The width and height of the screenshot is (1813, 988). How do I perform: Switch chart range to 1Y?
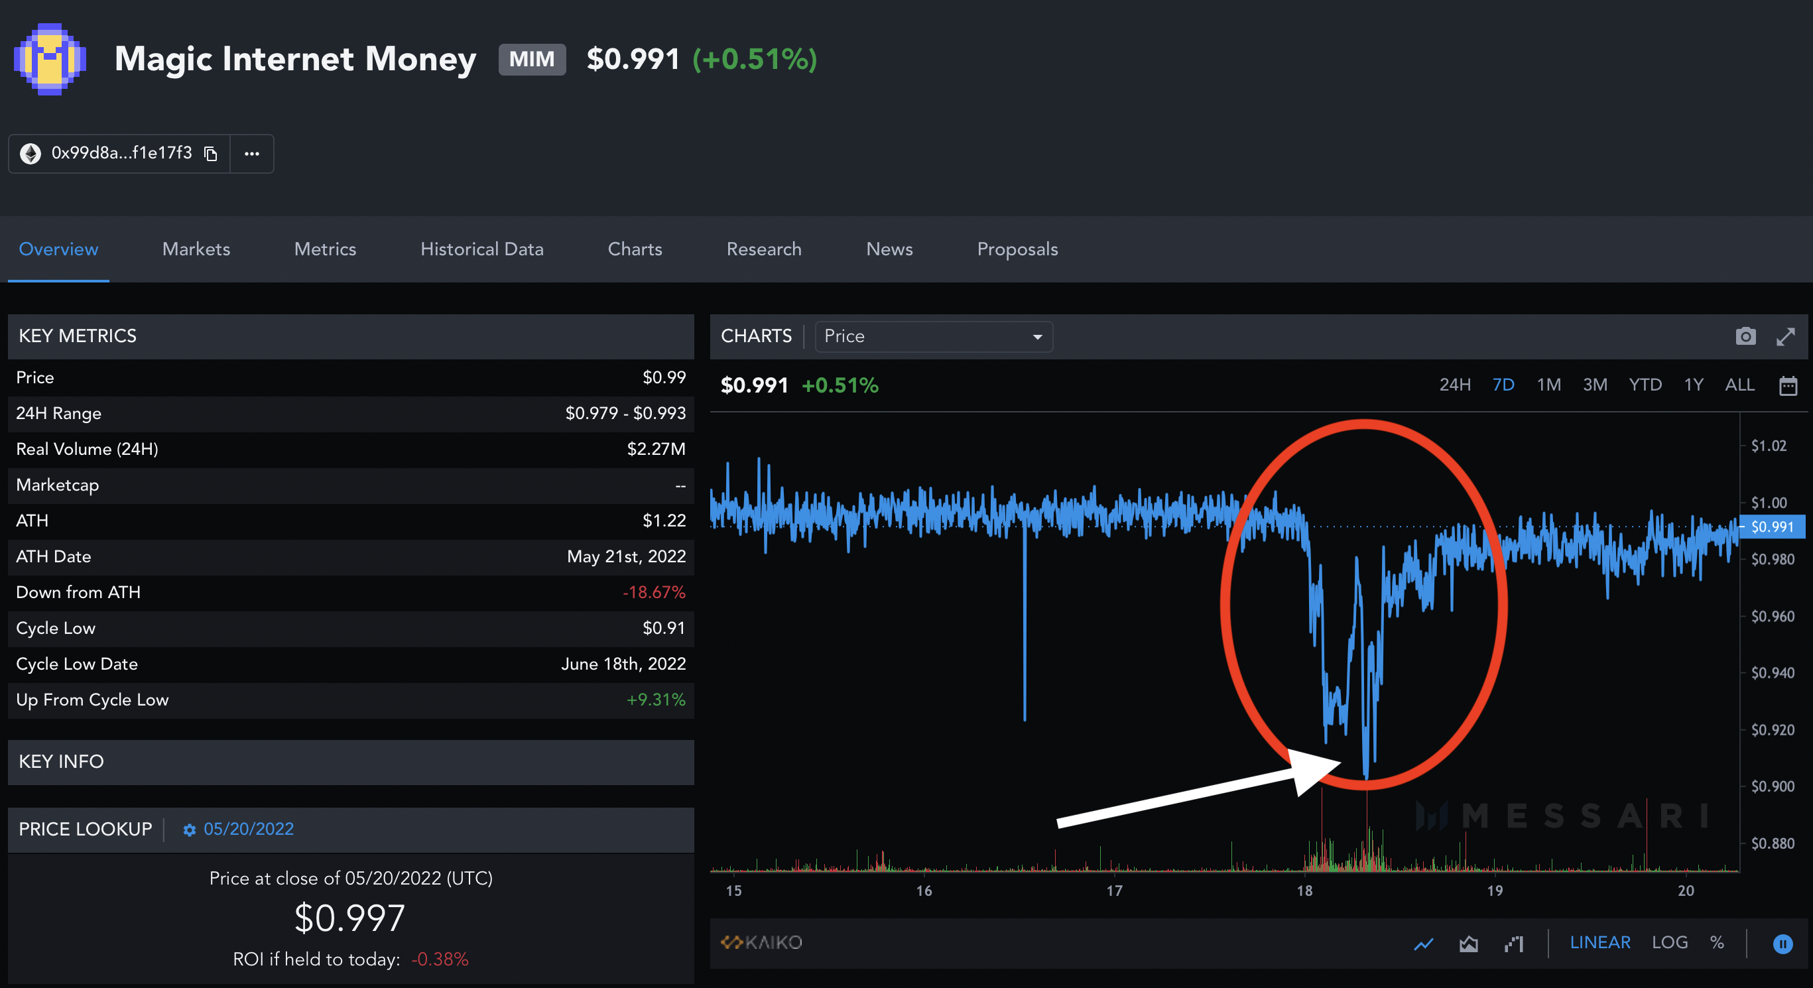1694,385
